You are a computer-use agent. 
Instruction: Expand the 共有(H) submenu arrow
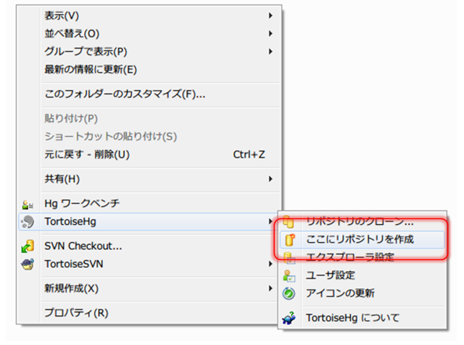tap(270, 179)
